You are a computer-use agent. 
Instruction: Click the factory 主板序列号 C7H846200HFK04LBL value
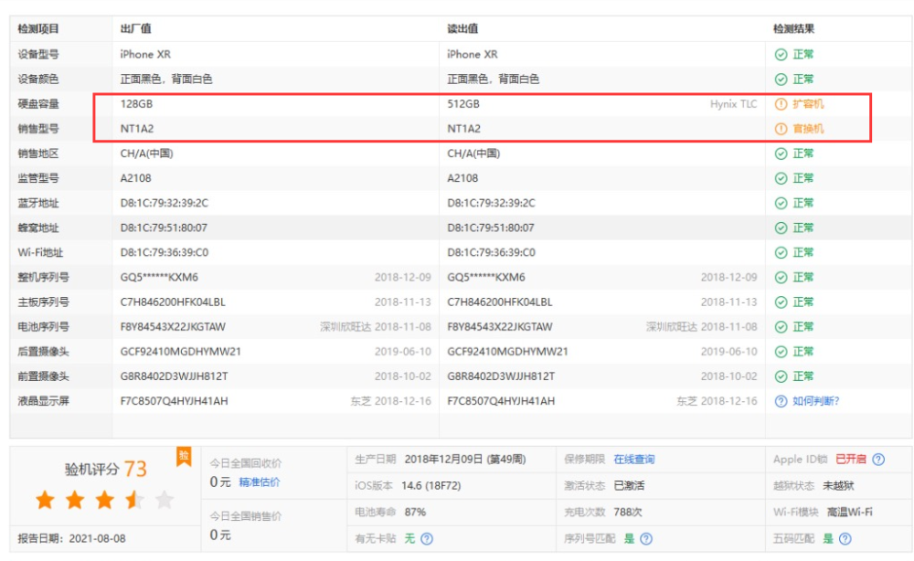(x=173, y=302)
